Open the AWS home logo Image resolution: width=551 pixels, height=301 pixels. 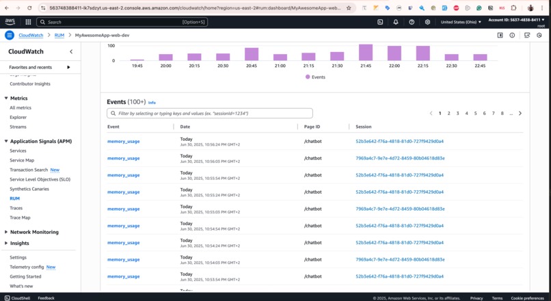click(10, 22)
